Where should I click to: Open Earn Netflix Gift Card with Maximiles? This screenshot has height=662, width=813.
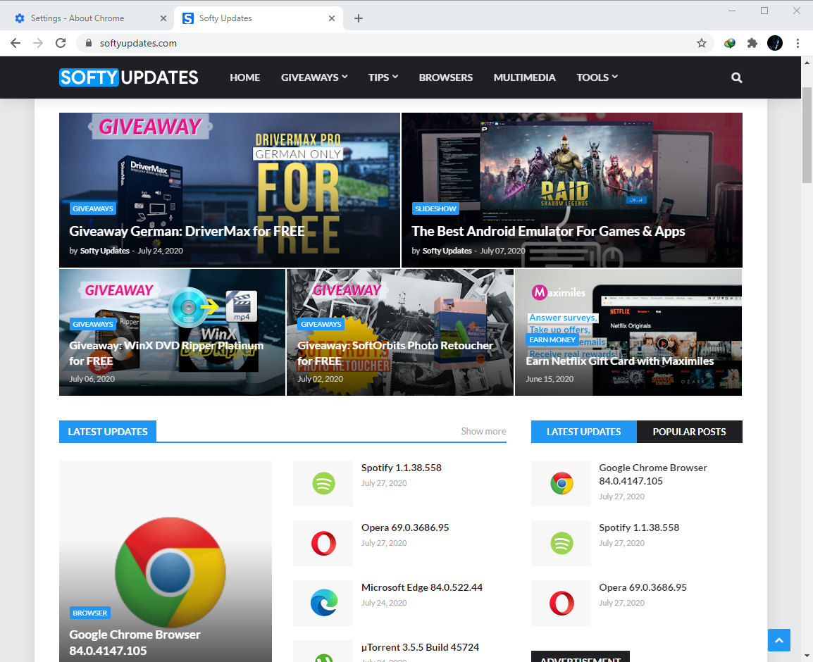tap(619, 361)
